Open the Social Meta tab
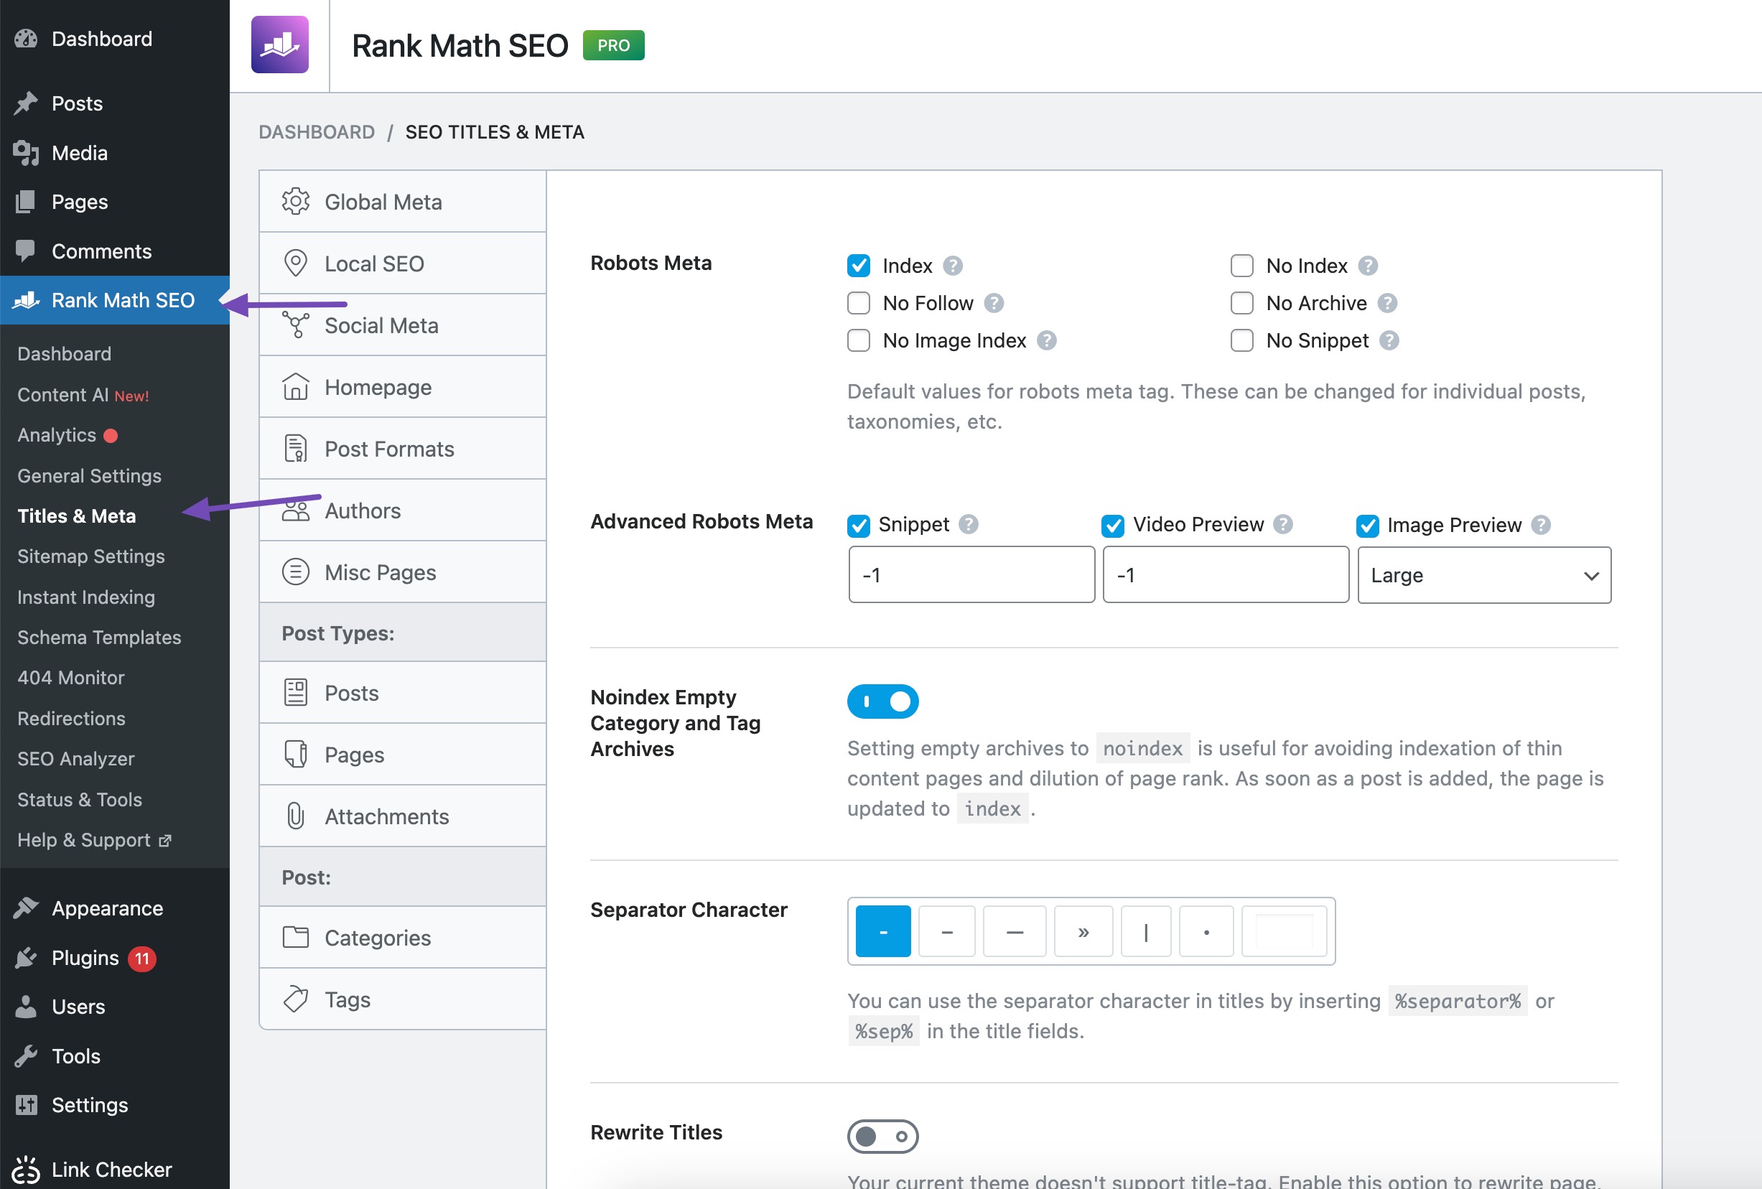 click(x=403, y=325)
